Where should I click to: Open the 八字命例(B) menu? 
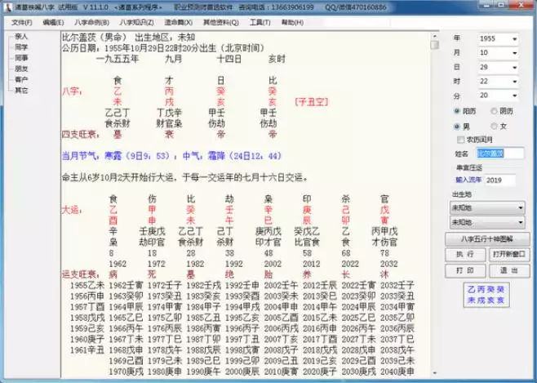coord(91,23)
